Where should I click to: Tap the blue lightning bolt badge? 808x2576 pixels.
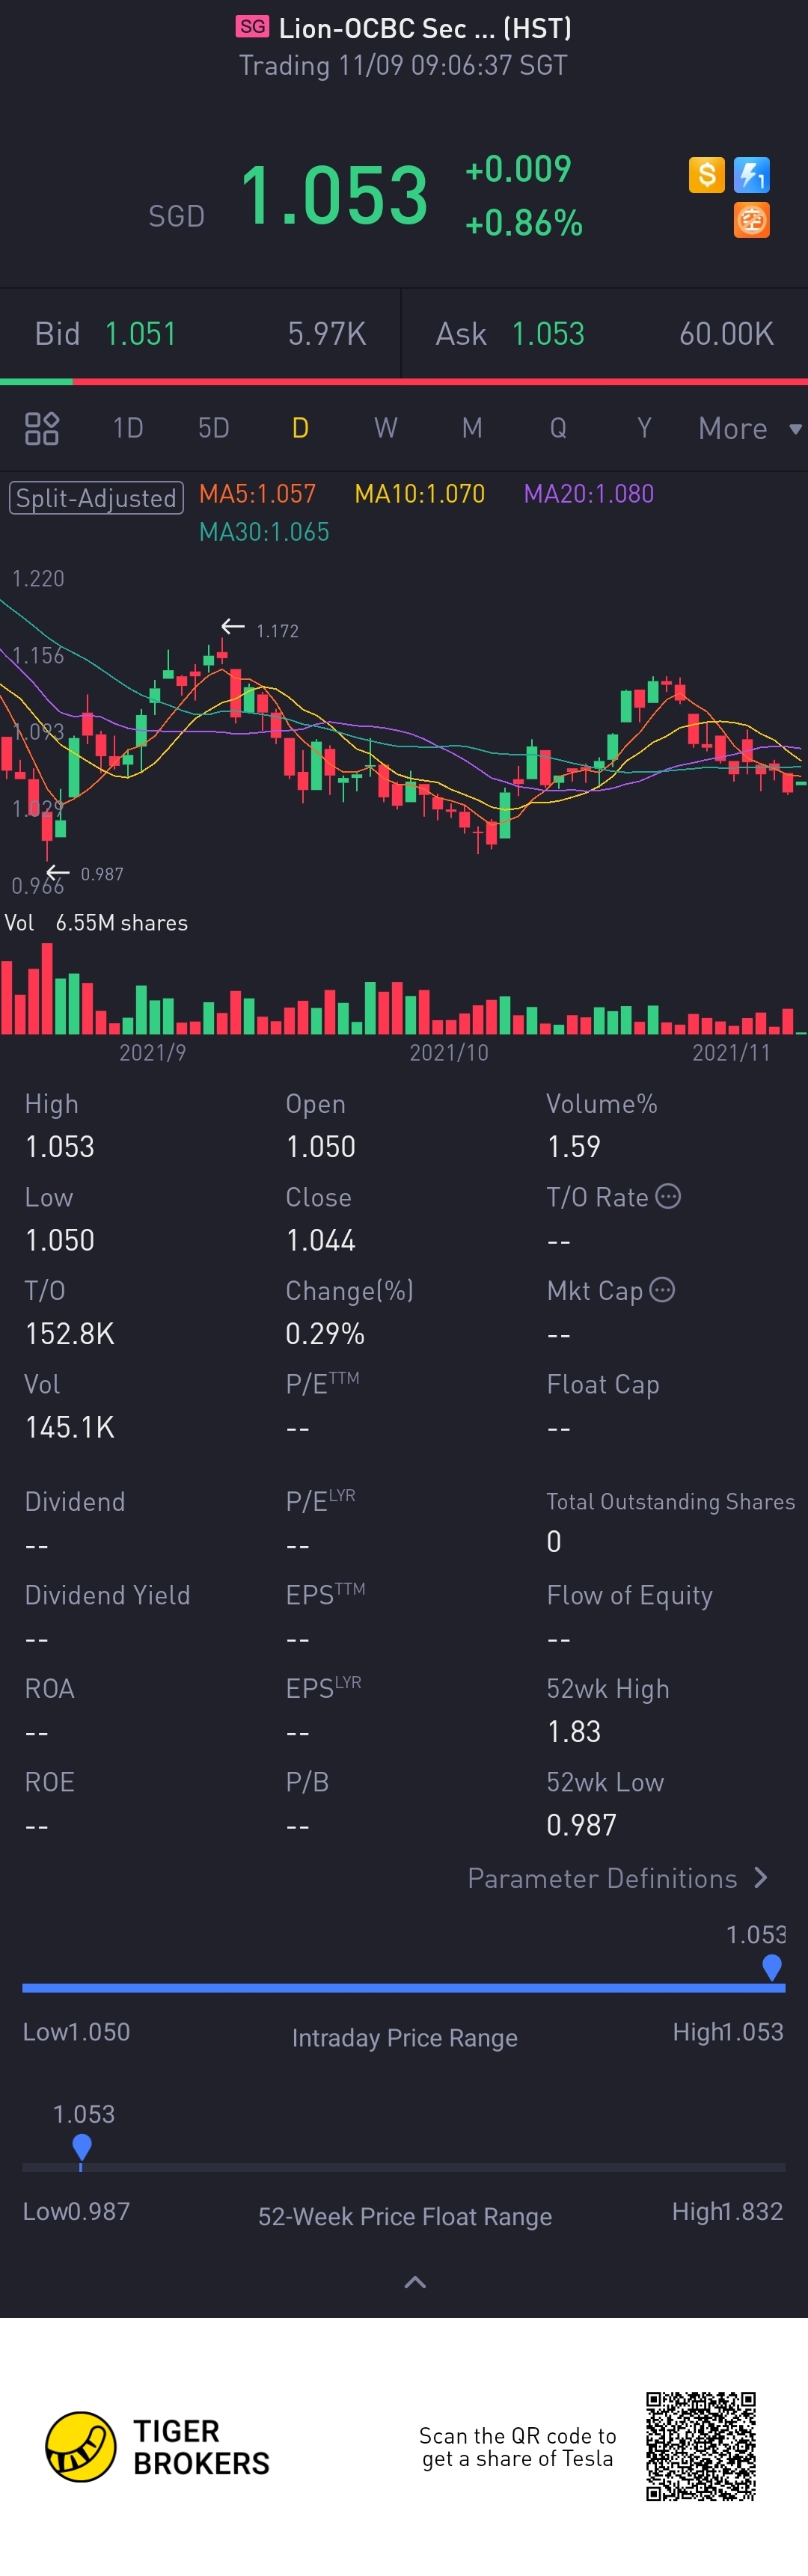(752, 175)
